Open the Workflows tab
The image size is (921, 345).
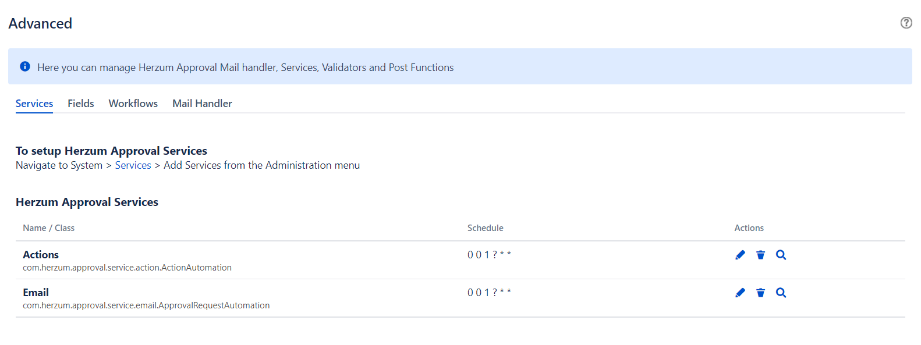[x=133, y=104]
